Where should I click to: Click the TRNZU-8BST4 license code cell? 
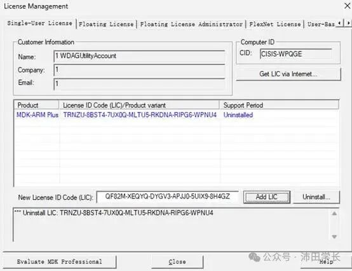pyautogui.click(x=140, y=115)
